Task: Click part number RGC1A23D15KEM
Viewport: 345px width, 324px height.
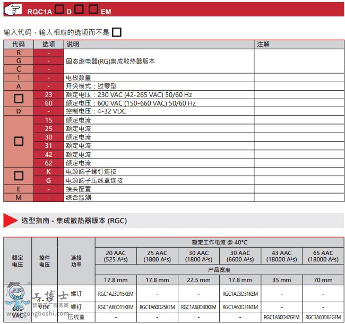Action: 116,293
